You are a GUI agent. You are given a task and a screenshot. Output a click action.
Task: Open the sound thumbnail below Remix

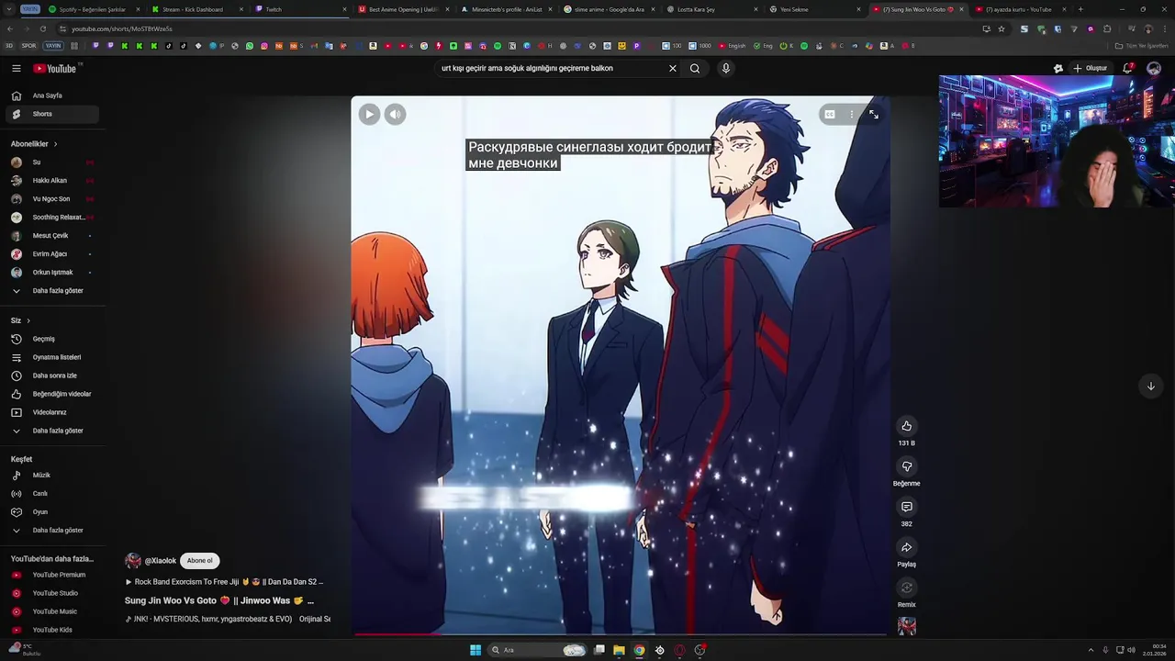pyautogui.click(x=906, y=626)
